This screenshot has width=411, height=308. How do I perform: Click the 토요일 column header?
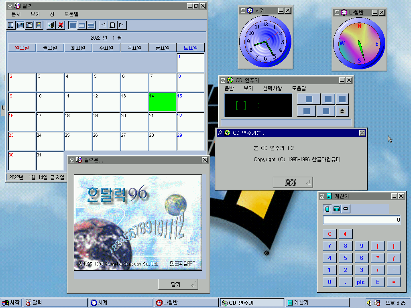click(x=191, y=48)
